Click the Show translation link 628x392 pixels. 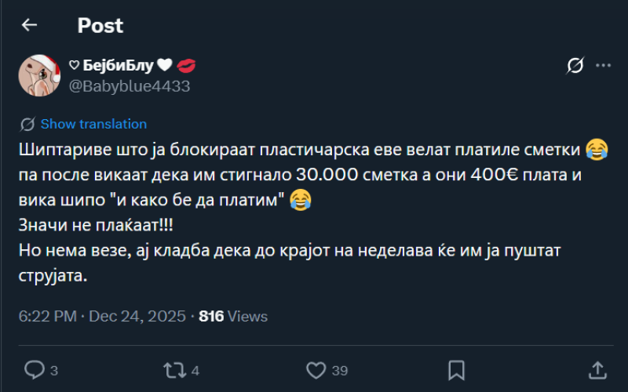(x=93, y=124)
